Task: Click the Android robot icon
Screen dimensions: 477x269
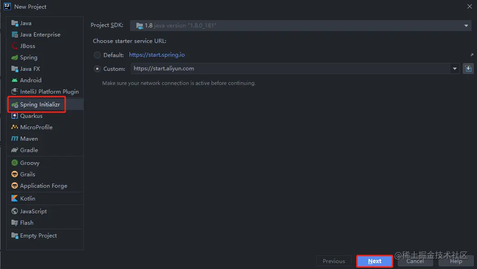Action: pos(15,80)
